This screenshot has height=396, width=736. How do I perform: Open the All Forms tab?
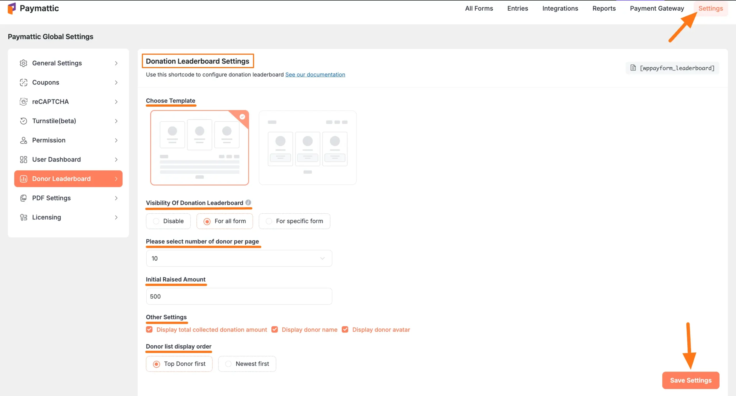coord(479,8)
